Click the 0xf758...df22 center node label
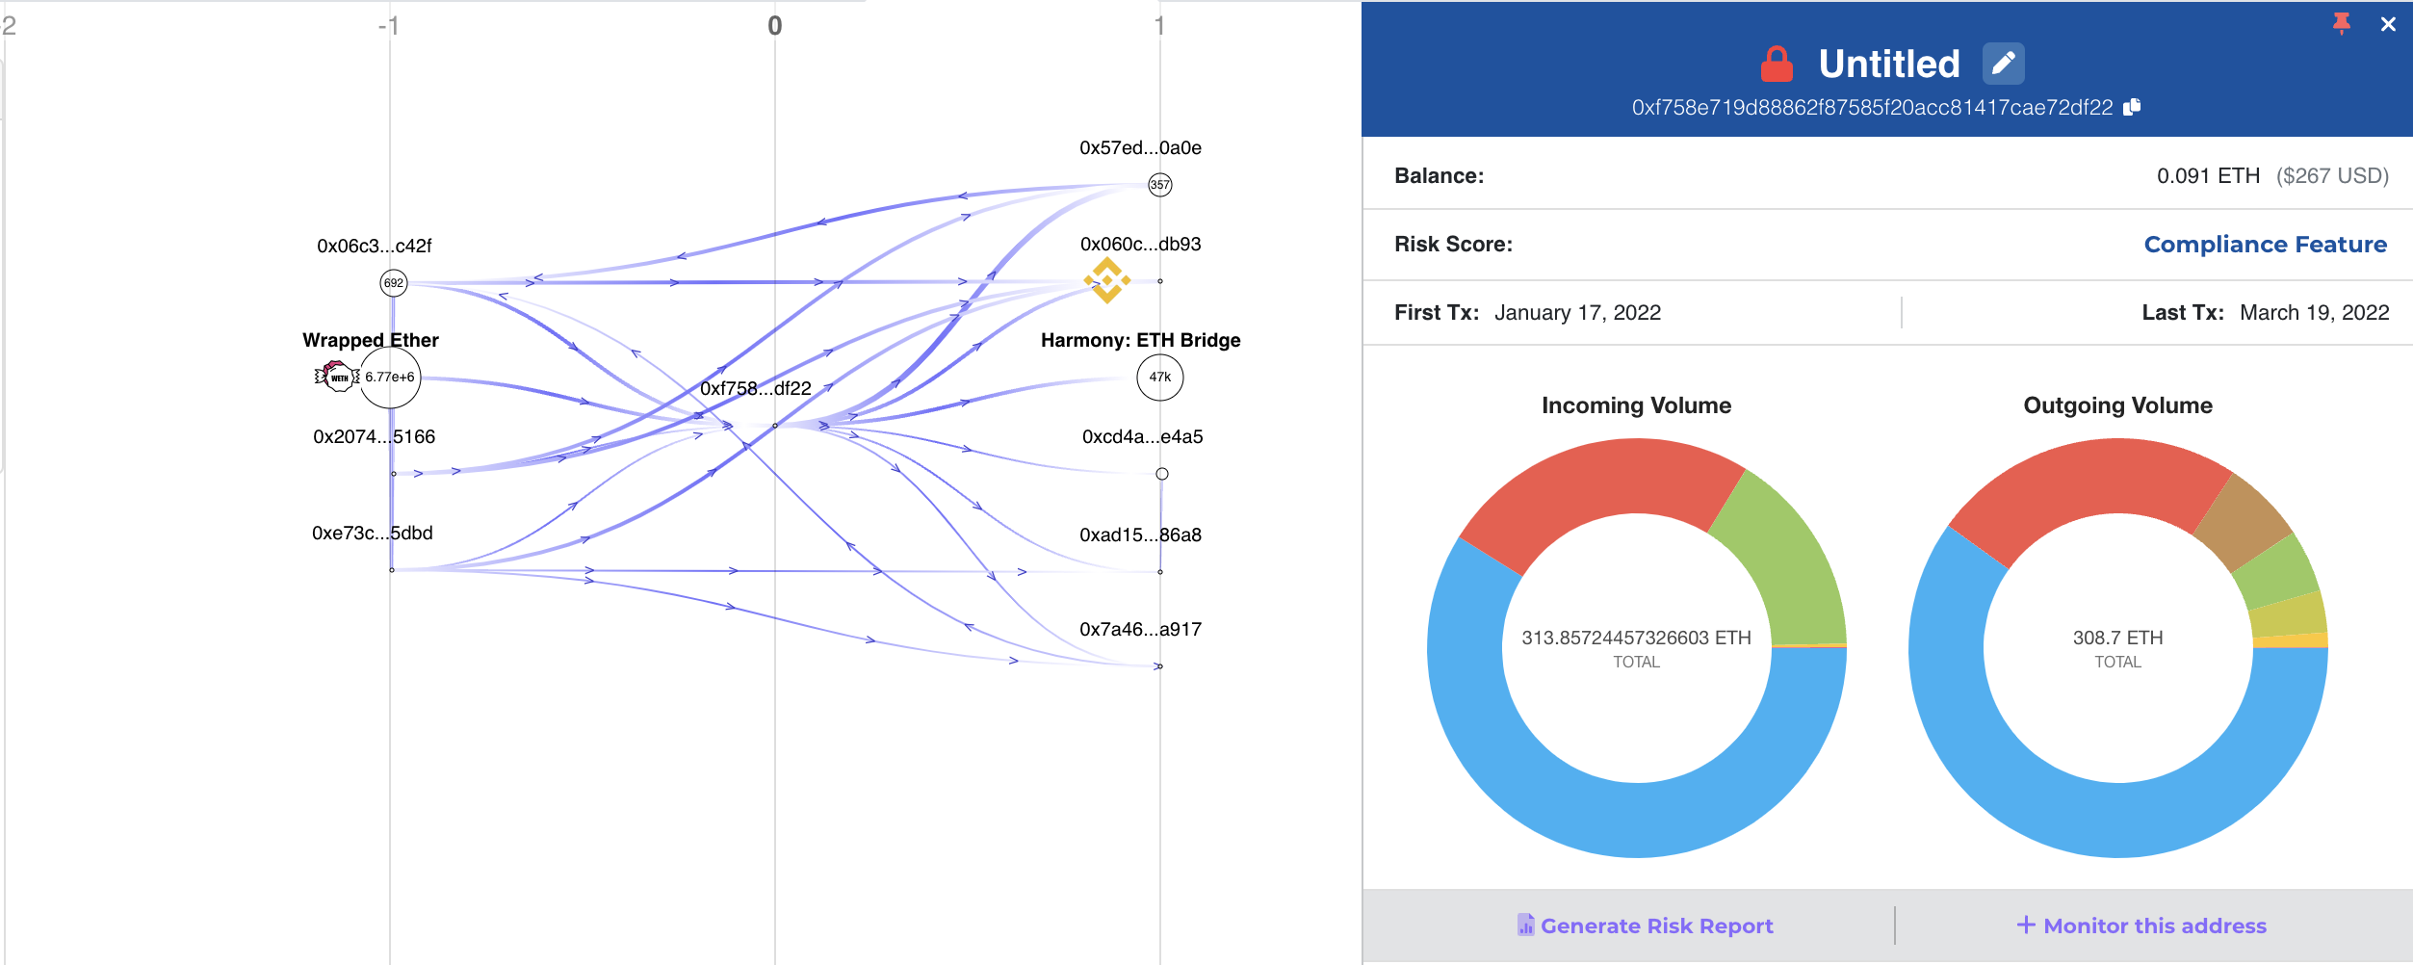This screenshot has width=2413, height=965. pos(756,388)
